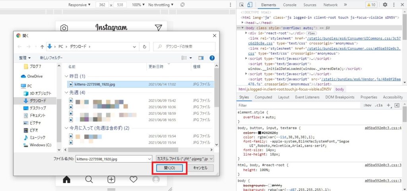Open the Responsive device dropdown
Screen dimensions: 407x191
(x=79, y=5)
